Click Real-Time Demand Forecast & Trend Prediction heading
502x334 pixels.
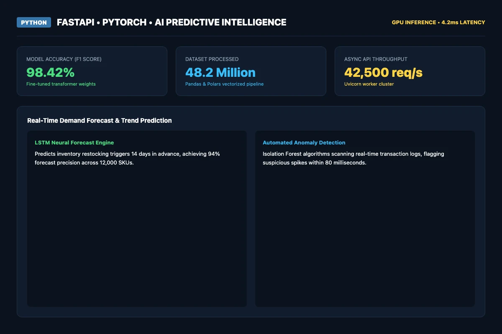tap(100, 121)
